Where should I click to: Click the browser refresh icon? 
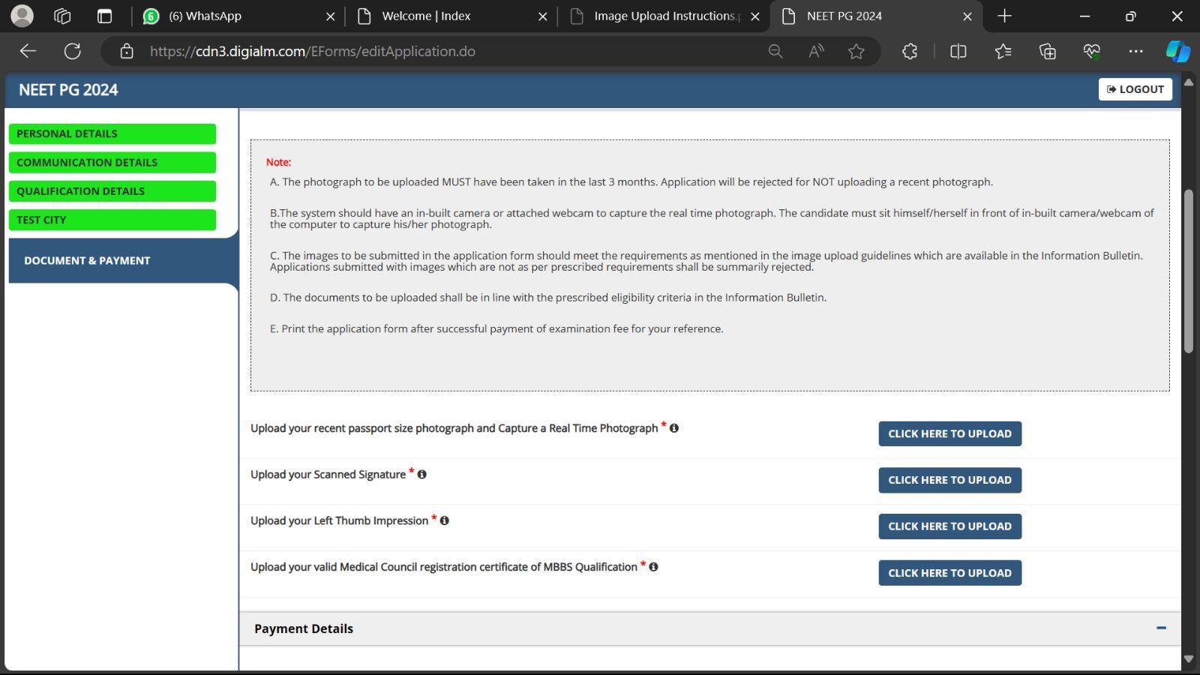click(73, 51)
